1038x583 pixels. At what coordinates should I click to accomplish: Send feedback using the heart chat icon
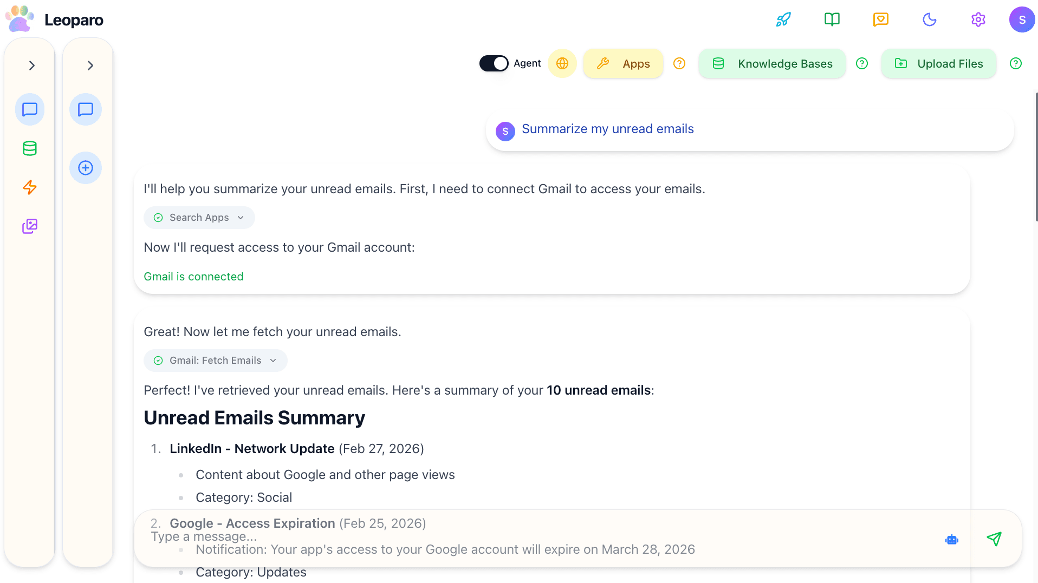pos(880,19)
